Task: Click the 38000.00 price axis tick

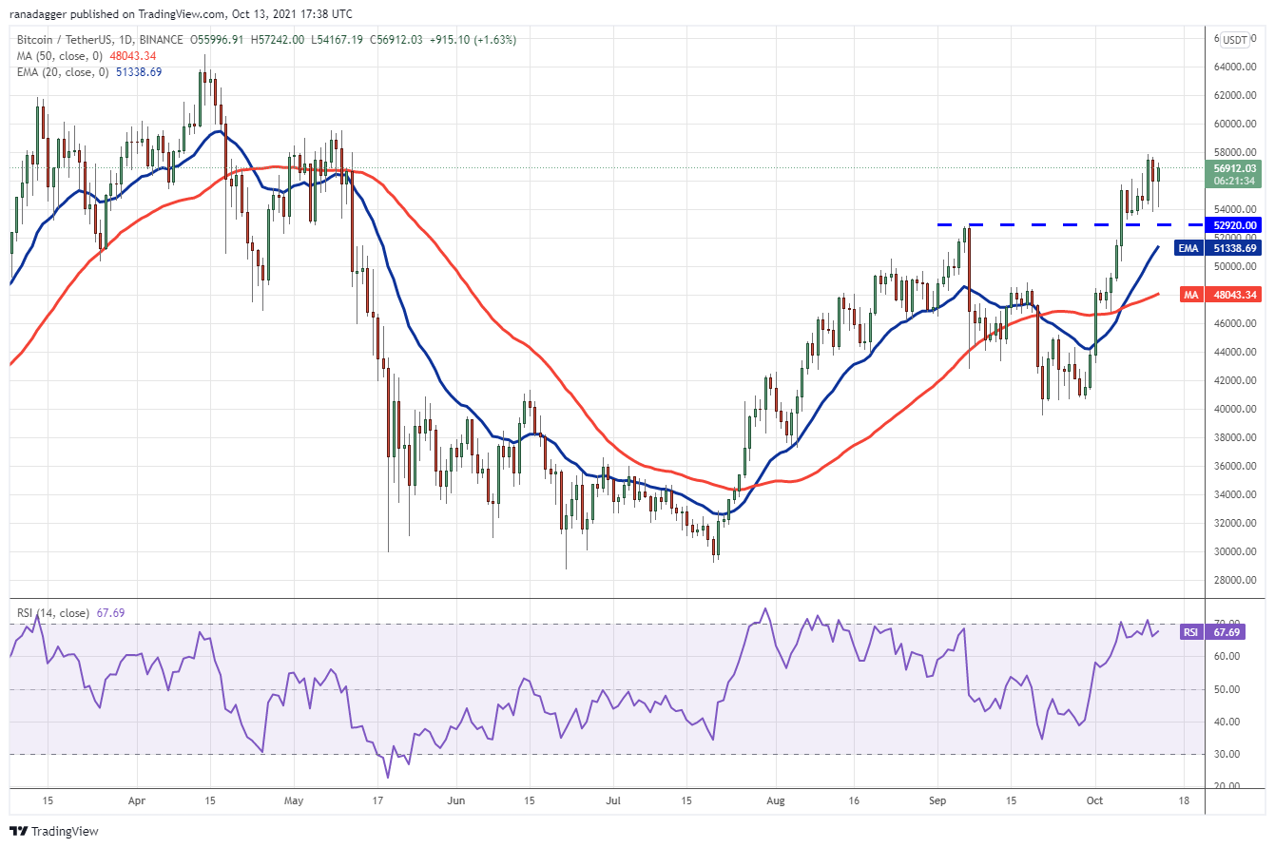Action: point(1235,437)
